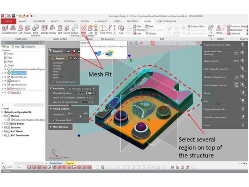
Task: Click the Undo arrow in quick access toolbar
Action: (x=28, y=16)
